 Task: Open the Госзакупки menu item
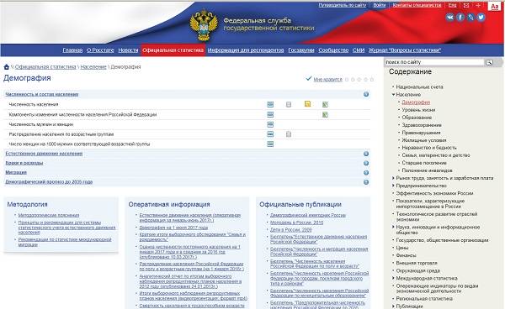[301, 50]
